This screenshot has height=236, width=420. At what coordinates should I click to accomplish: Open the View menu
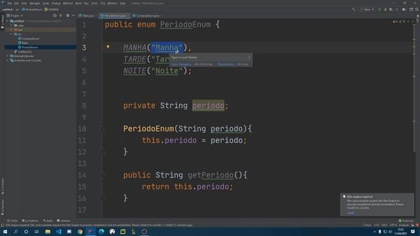(x=24, y=3)
